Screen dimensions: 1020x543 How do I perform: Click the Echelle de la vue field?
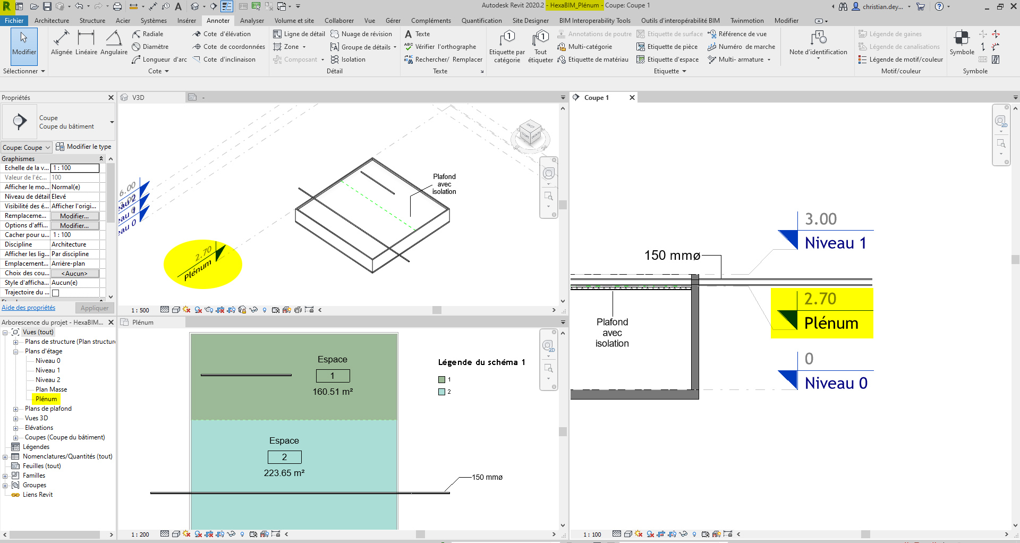coord(75,168)
